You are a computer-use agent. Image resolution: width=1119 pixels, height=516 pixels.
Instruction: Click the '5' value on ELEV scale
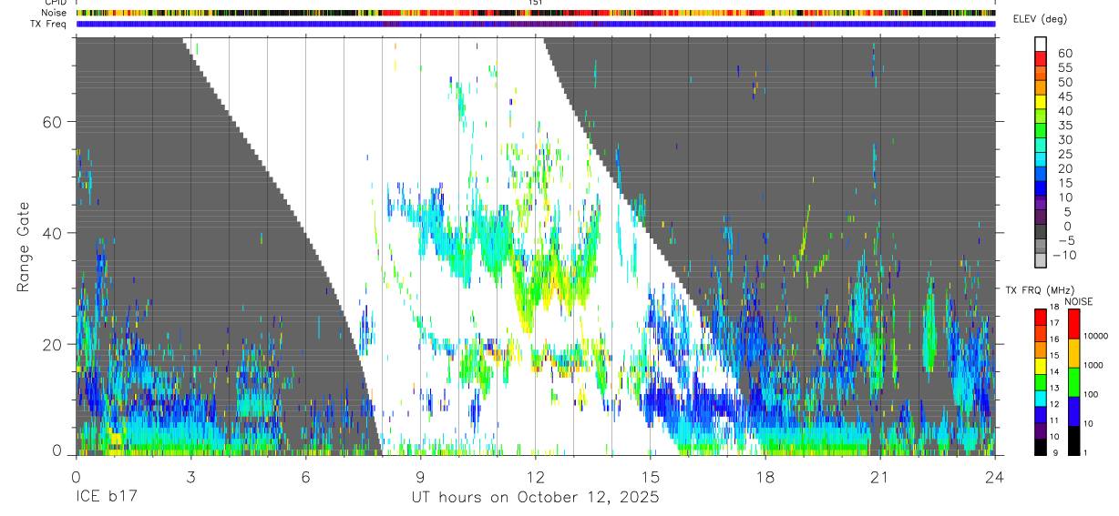(1067, 212)
